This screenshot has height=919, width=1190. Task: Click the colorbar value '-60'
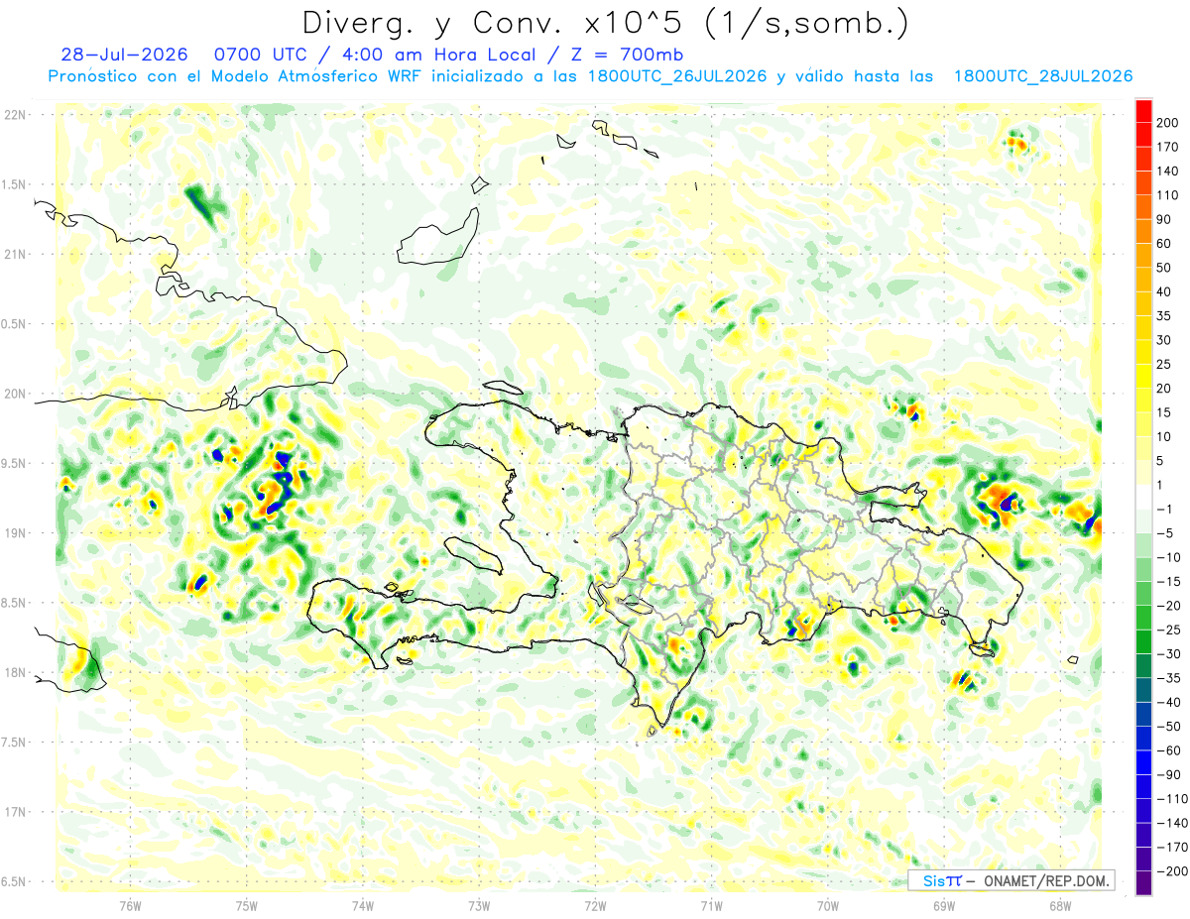(x=1168, y=750)
